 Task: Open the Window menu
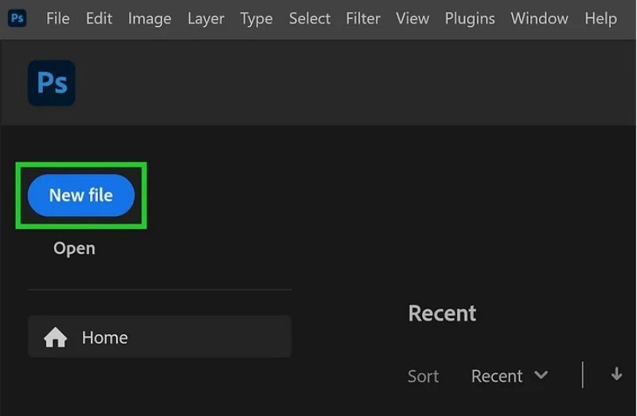(540, 18)
